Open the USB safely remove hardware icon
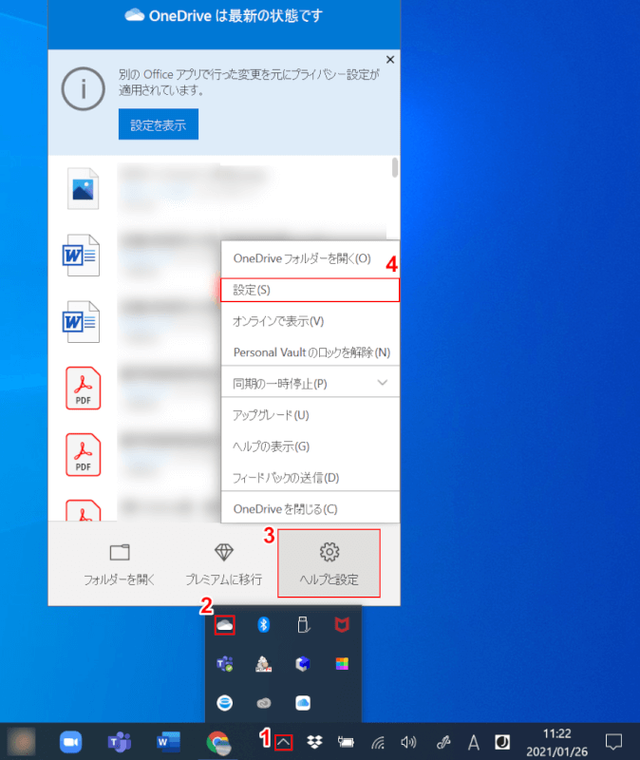The image size is (640, 760). (x=303, y=625)
